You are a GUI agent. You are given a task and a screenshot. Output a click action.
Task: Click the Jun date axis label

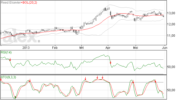point(165,48)
